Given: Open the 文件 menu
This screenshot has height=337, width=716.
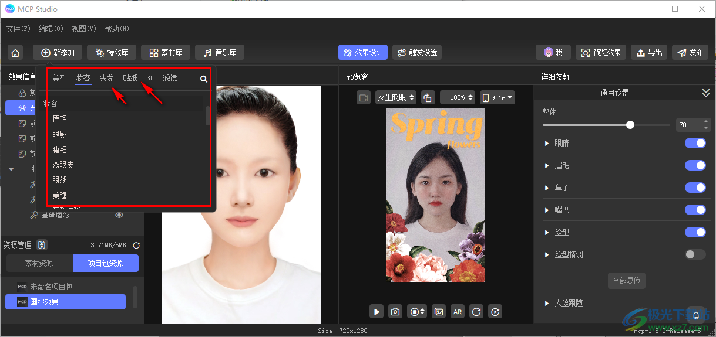Looking at the screenshot, I should (18, 29).
